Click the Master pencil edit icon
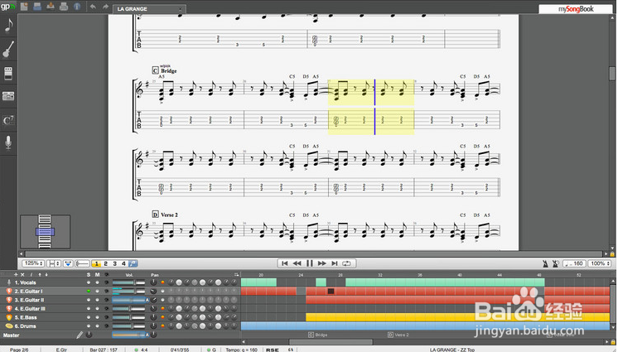Viewport: 618px width, 352px height. tap(80, 335)
